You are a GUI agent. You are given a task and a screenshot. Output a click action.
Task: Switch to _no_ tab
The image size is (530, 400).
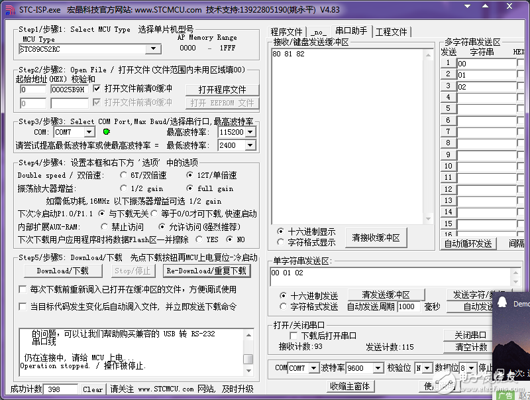319,32
